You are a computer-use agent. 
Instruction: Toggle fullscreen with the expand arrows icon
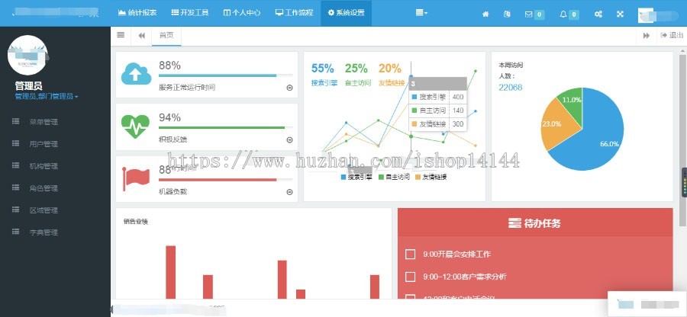620,14
